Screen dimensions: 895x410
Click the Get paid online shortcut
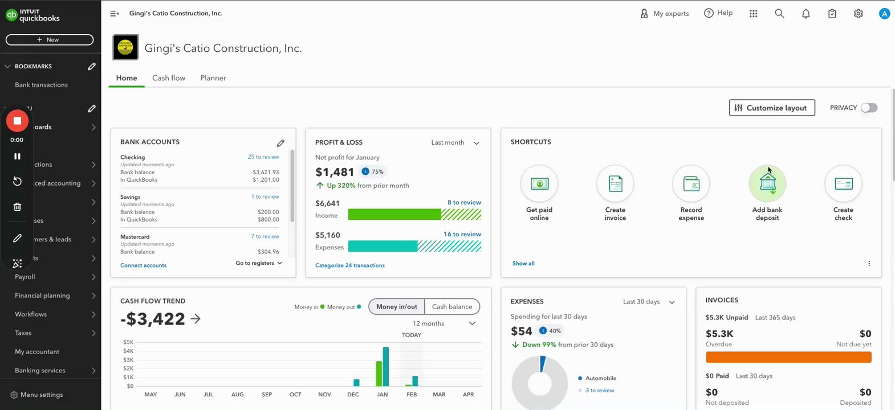pos(539,193)
